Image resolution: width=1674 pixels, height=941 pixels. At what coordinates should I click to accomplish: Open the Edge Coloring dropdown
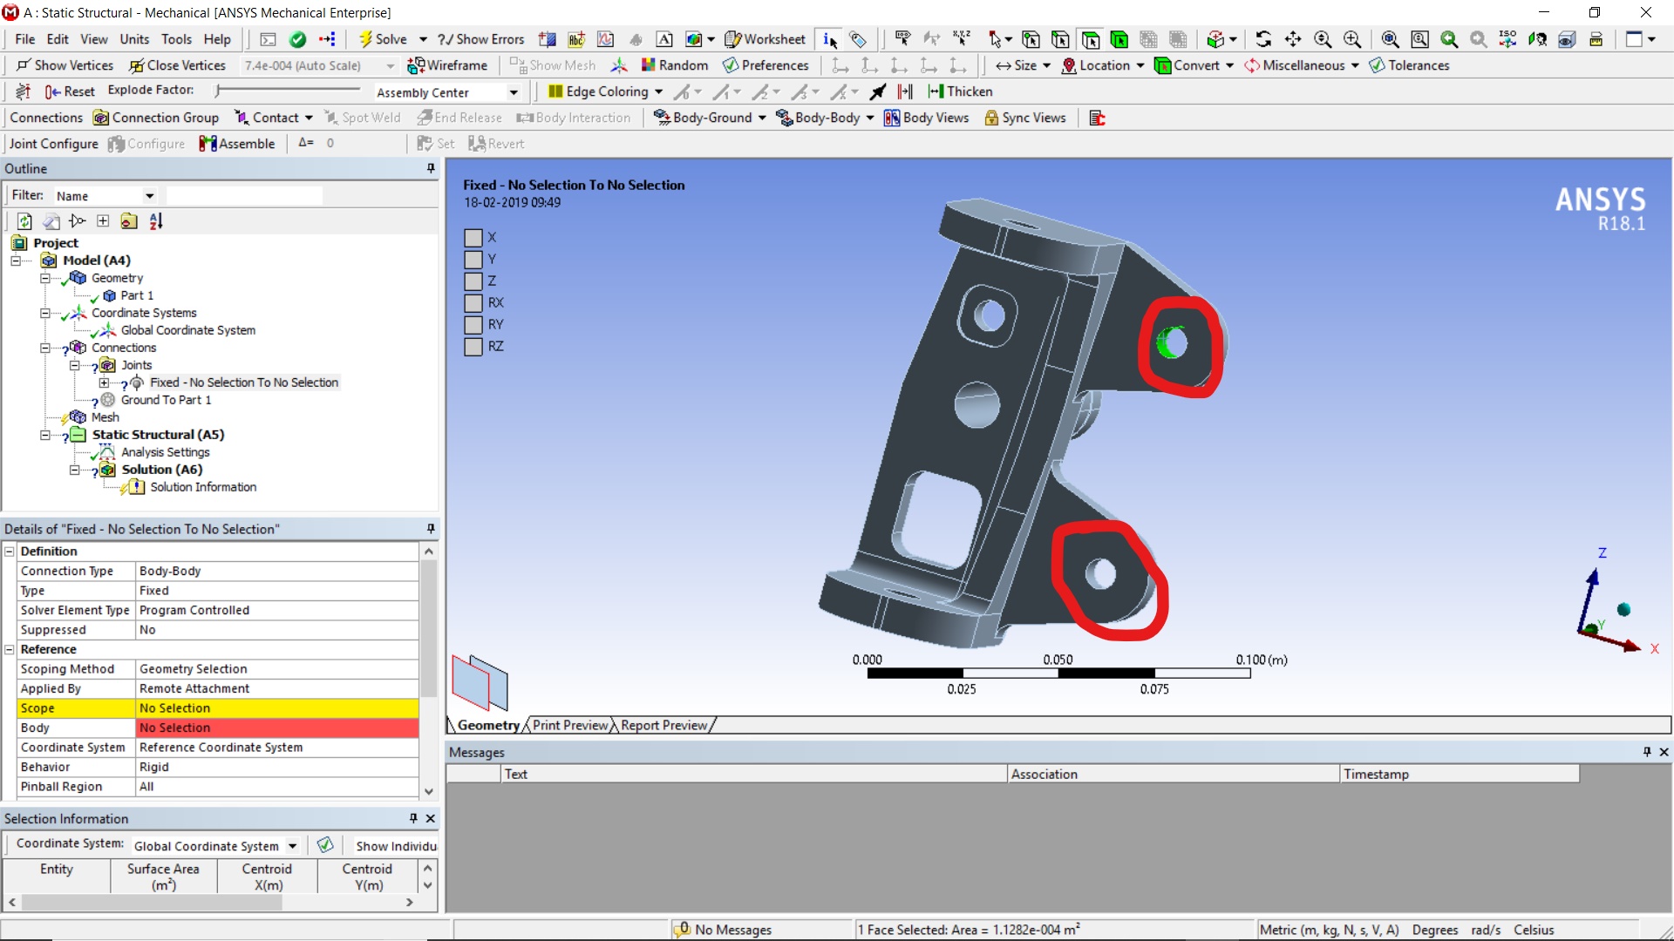(x=658, y=91)
